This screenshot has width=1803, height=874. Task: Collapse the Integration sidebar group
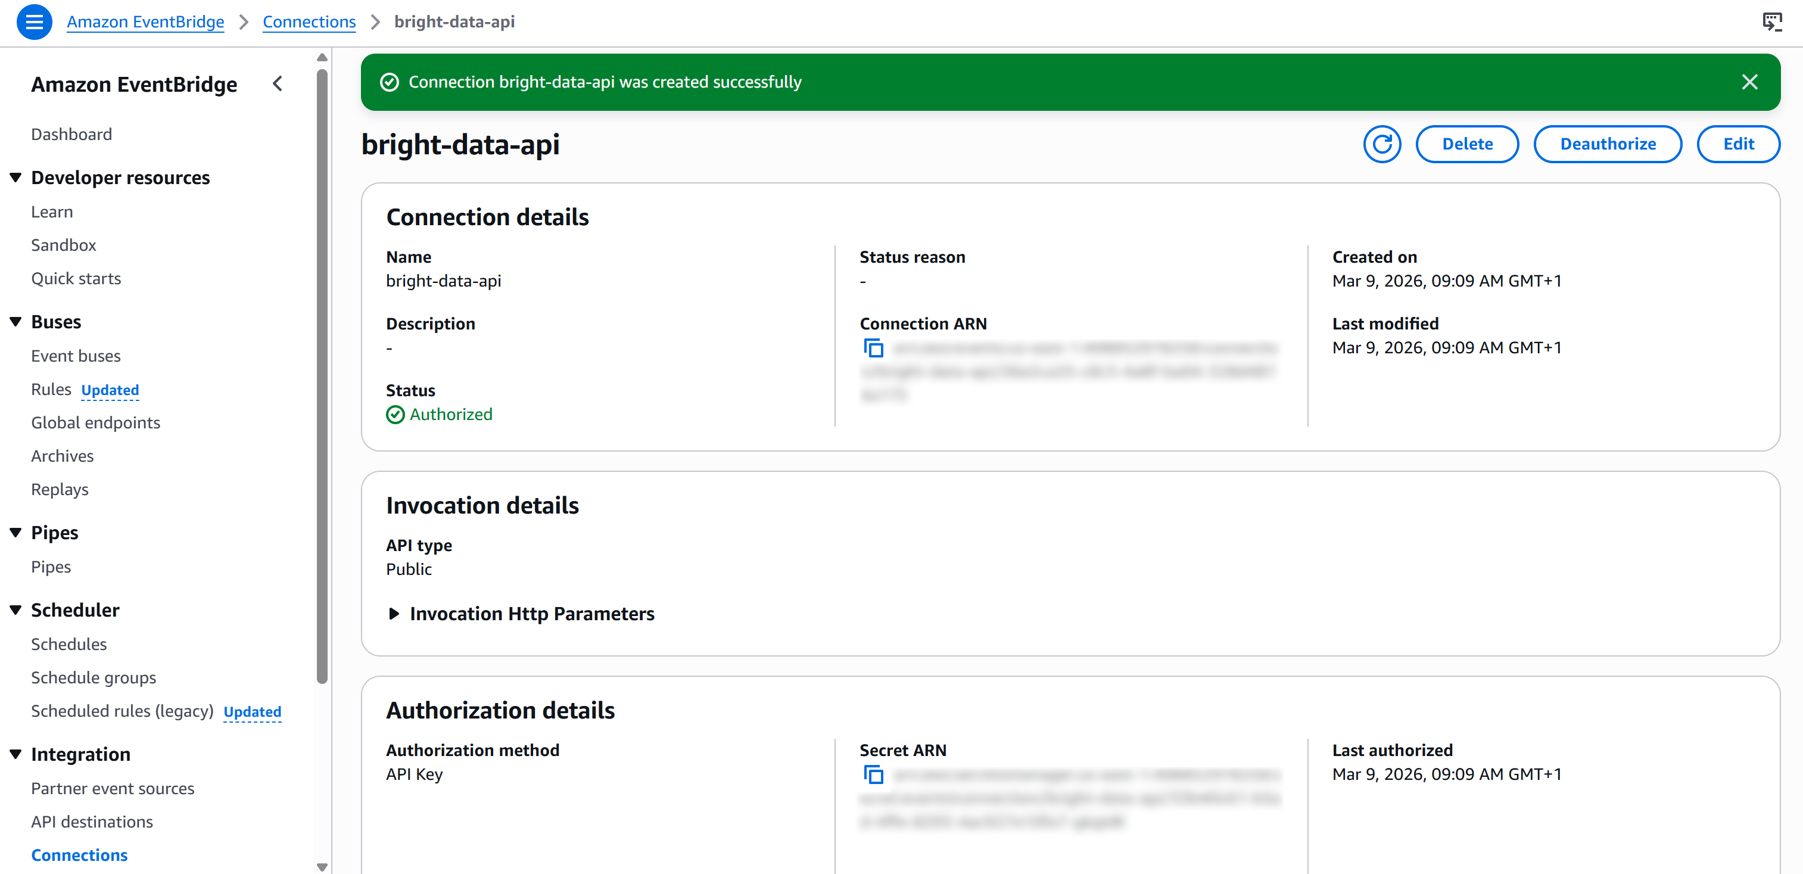[x=15, y=754]
